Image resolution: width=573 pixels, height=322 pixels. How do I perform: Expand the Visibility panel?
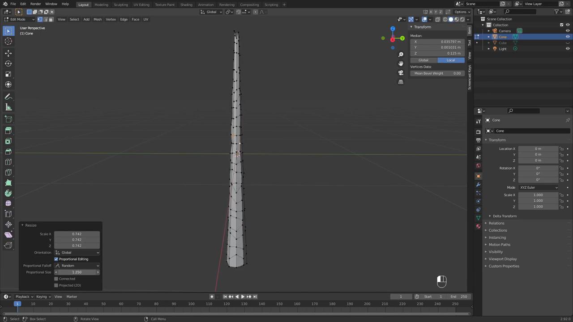(x=496, y=252)
